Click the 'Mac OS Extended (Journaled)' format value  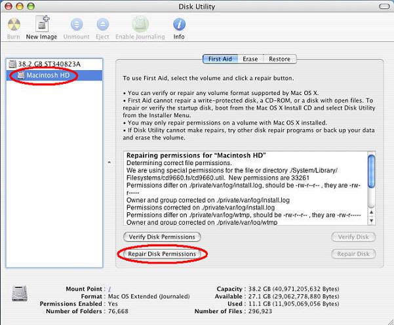click(149, 296)
